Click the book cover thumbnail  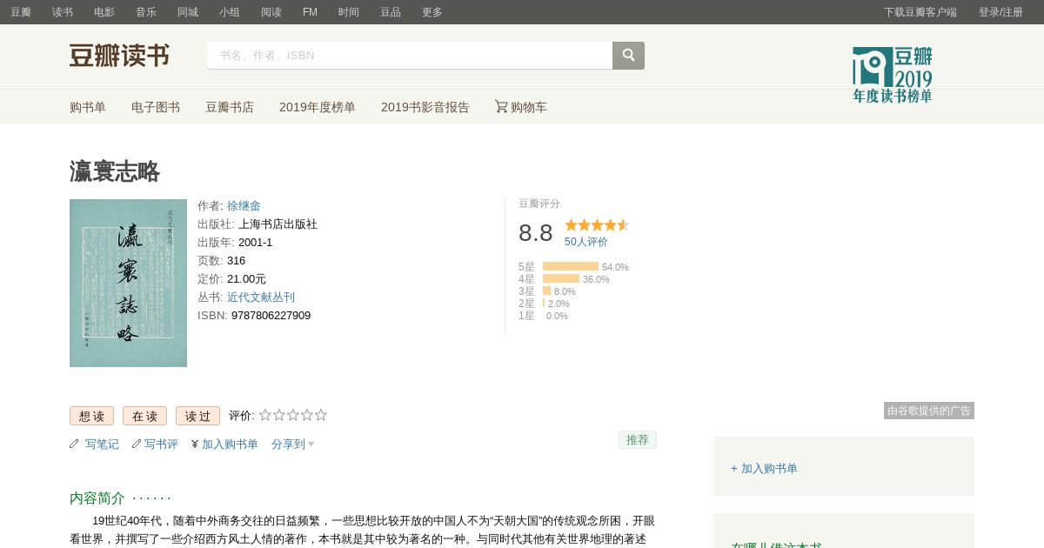pos(128,283)
